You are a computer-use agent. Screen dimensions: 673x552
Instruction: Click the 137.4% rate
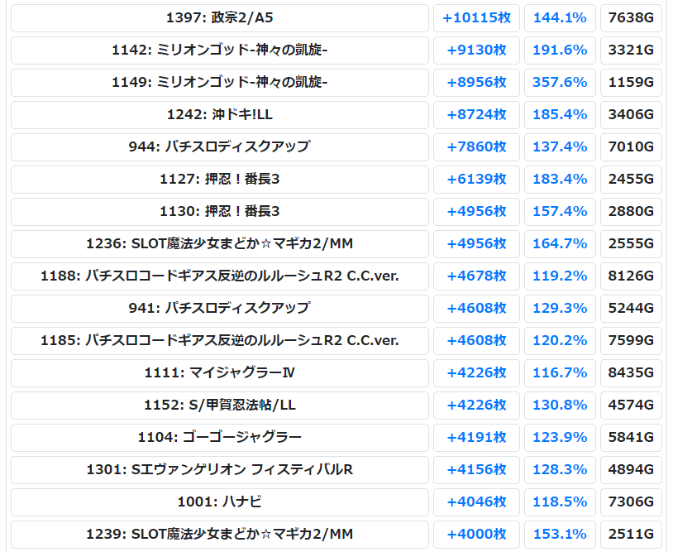coord(560,147)
